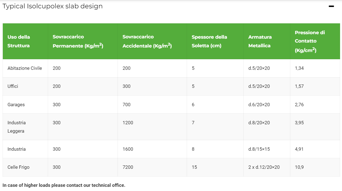Click the 'Uffici' cell
This screenshot has width=342, height=191.
25,86
